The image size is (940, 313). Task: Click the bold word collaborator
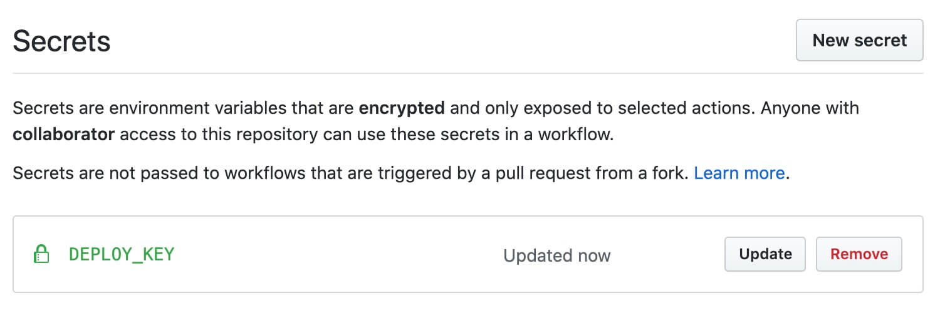(63, 135)
